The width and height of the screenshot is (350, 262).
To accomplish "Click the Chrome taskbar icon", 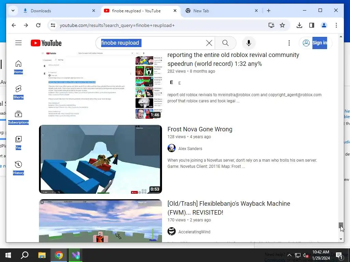I will [59, 255].
